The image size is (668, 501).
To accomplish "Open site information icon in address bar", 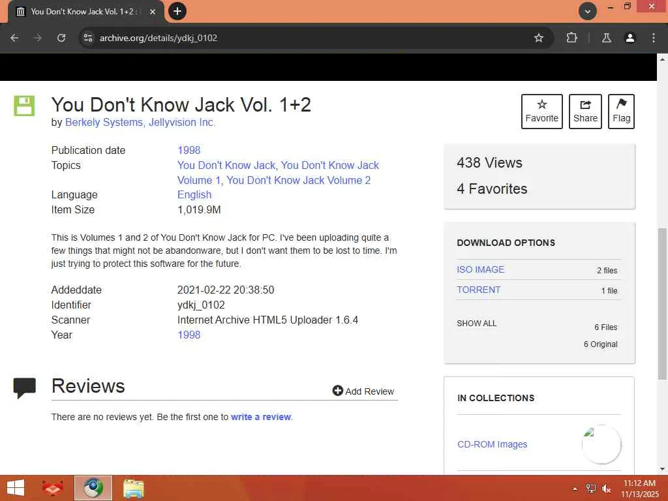I will point(88,38).
